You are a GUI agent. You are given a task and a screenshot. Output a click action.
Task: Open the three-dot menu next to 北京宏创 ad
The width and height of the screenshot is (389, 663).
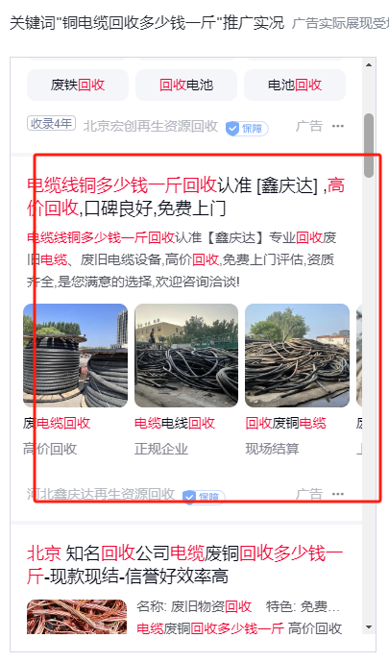coord(338,126)
